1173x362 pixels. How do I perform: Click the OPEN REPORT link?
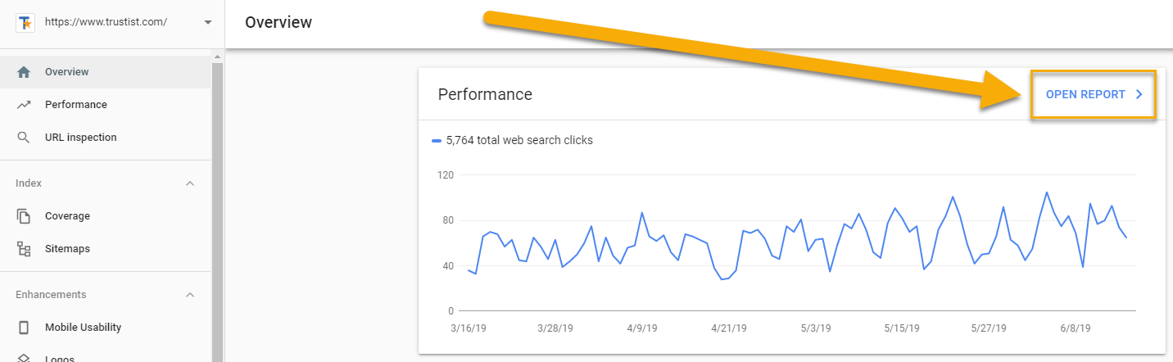pos(1085,94)
